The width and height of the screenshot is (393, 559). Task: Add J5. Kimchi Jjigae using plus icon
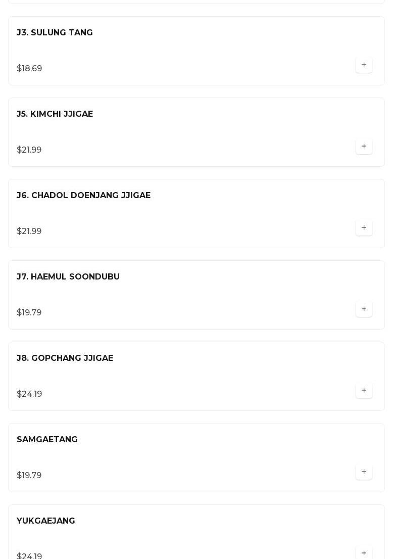pos(364,146)
